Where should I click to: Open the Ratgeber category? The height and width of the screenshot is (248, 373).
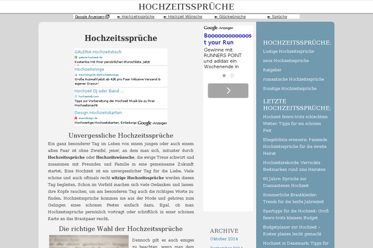click(272, 70)
